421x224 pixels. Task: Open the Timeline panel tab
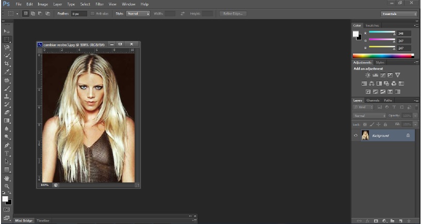coord(43,220)
